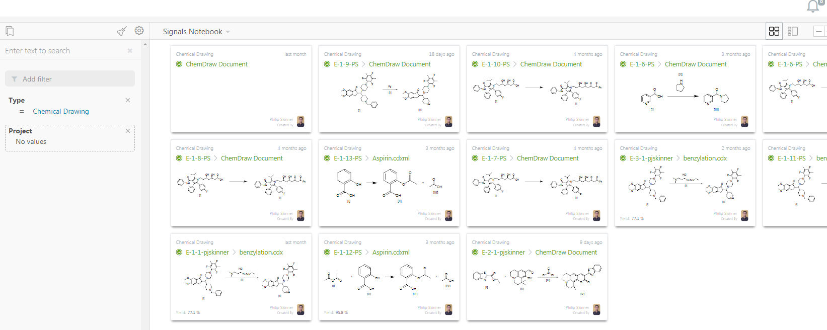Open the Aspirin.cdxml link under E-1-12-PS
Viewport: 827px width, 330px height.
pos(391,253)
